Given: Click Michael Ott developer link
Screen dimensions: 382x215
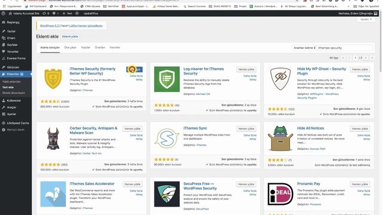Looking at the screenshot, I should coord(203,94).
